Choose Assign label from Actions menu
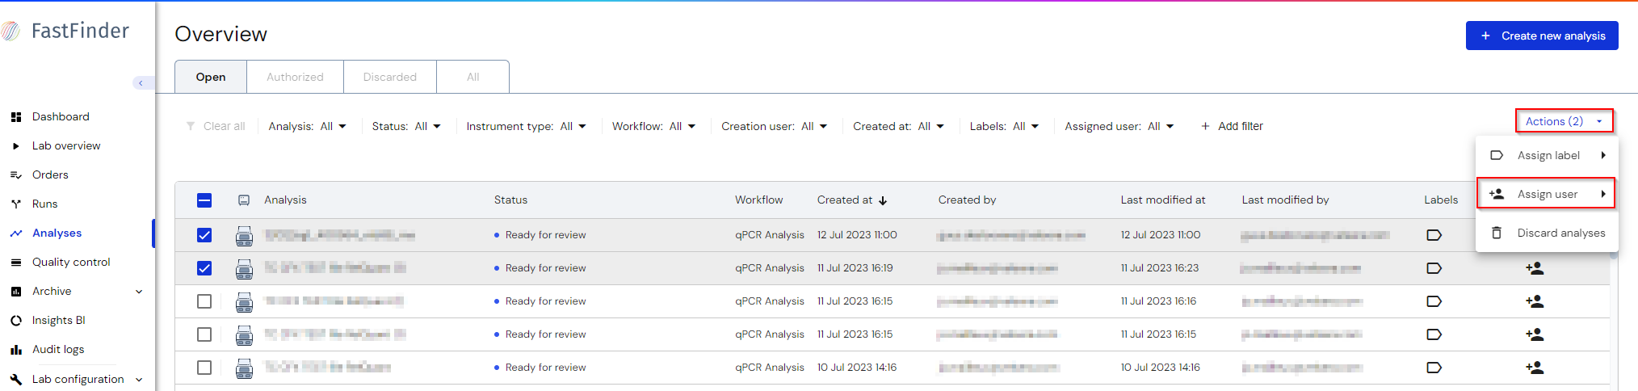Screen dimensions: 1638x391 point(1547,155)
